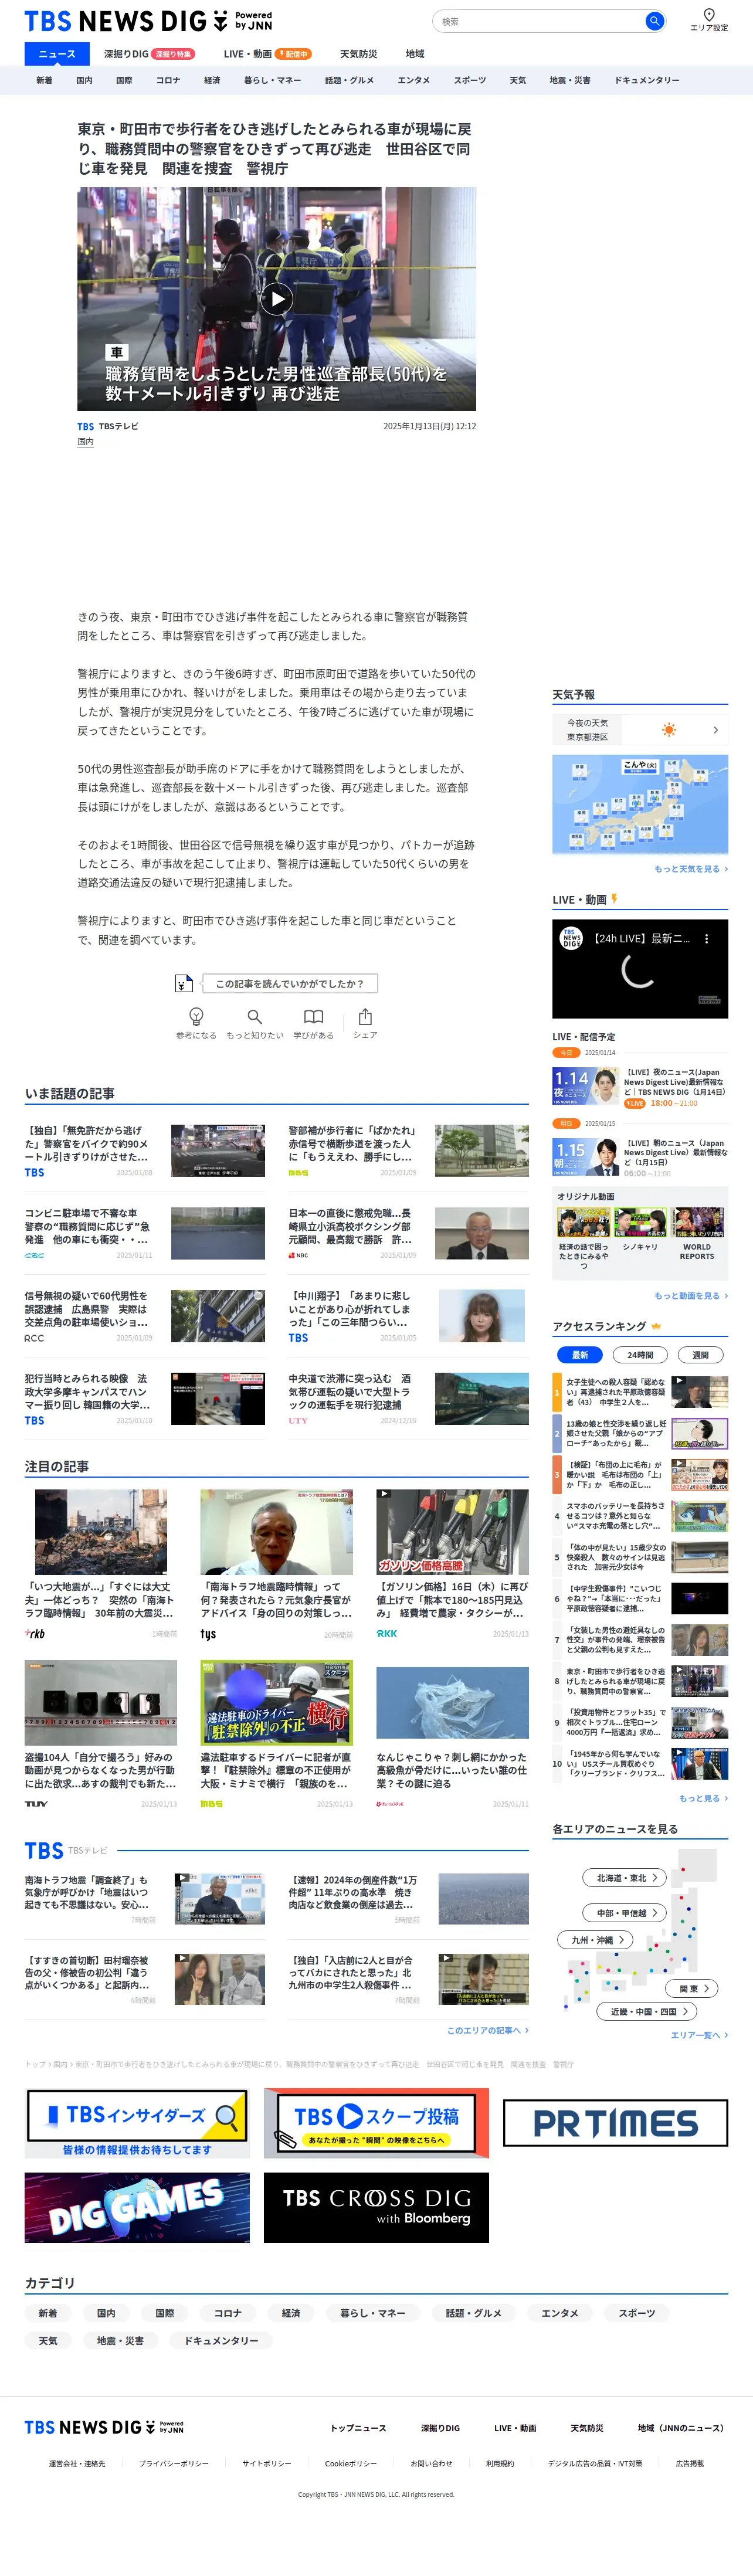This screenshot has width=753, height=2576.
Task: Click the sunny weather icon for Tokyo
Action: (x=669, y=730)
